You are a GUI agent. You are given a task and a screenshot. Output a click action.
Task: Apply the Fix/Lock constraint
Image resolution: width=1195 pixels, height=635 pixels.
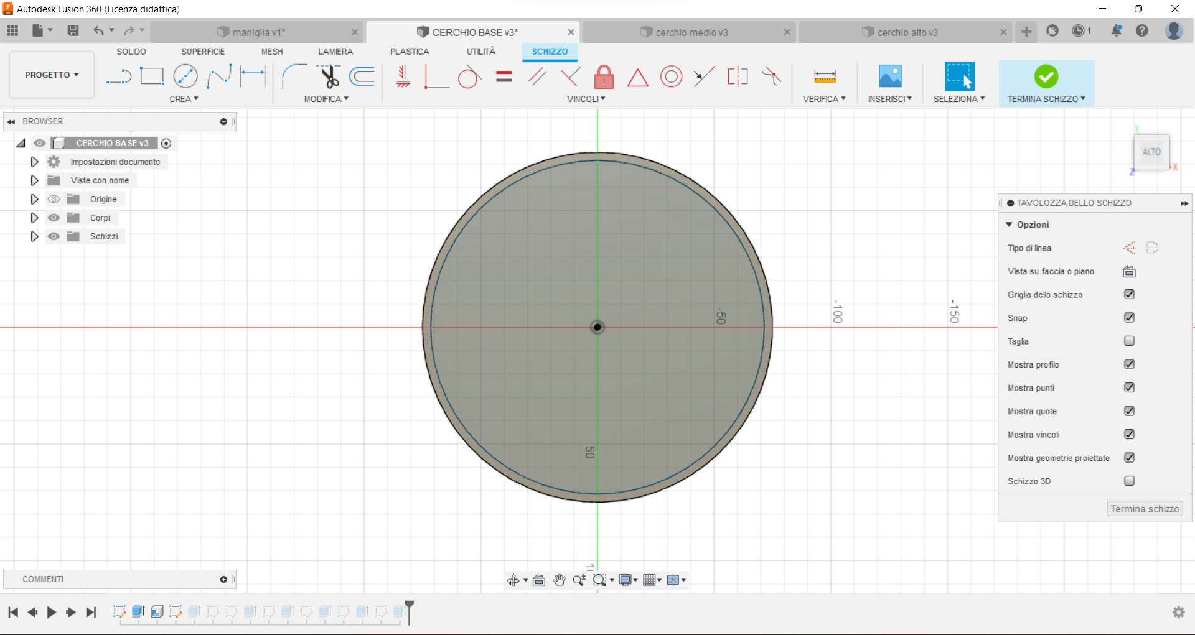(604, 76)
